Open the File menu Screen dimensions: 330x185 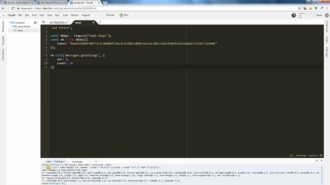coord(20,15)
